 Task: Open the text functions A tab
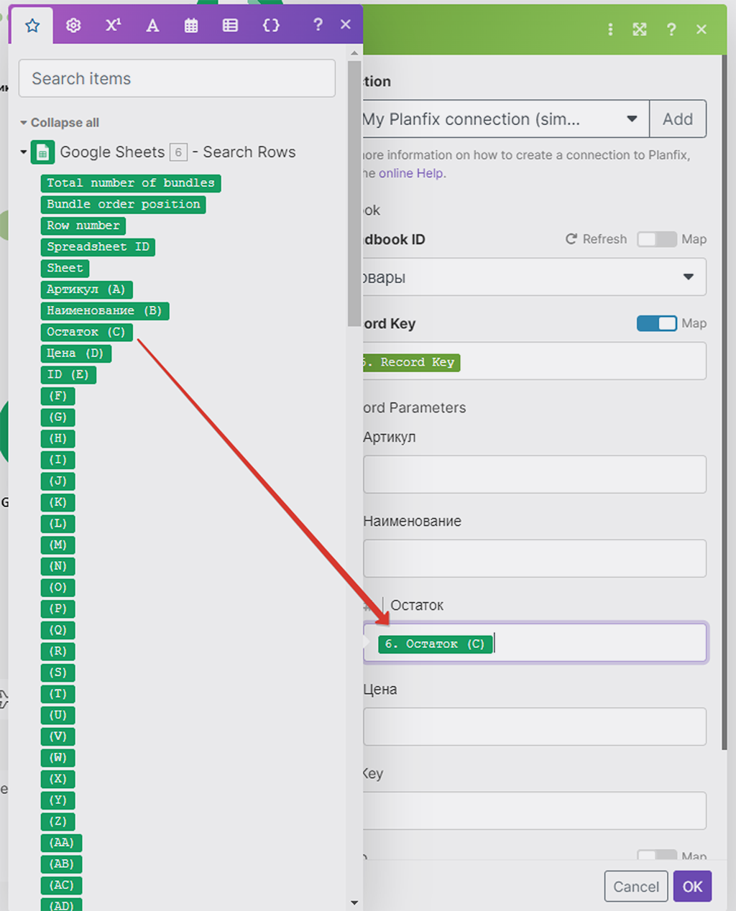[152, 26]
